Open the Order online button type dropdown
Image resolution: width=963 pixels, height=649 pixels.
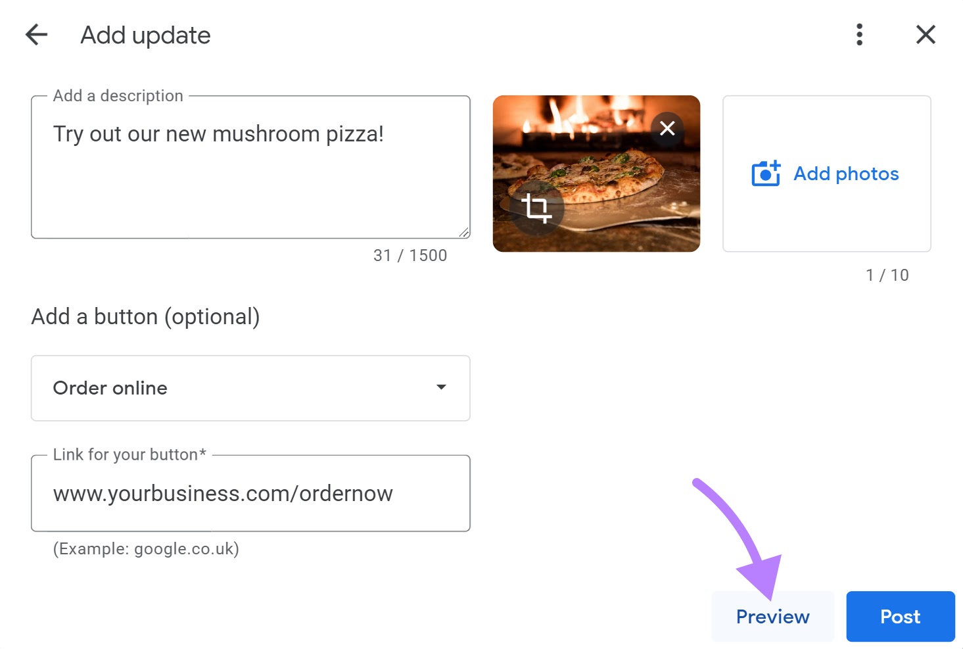(x=250, y=388)
